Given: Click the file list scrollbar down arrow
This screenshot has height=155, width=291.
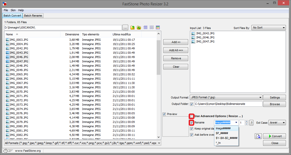Looking at the screenshot, I should (x=158, y=137).
